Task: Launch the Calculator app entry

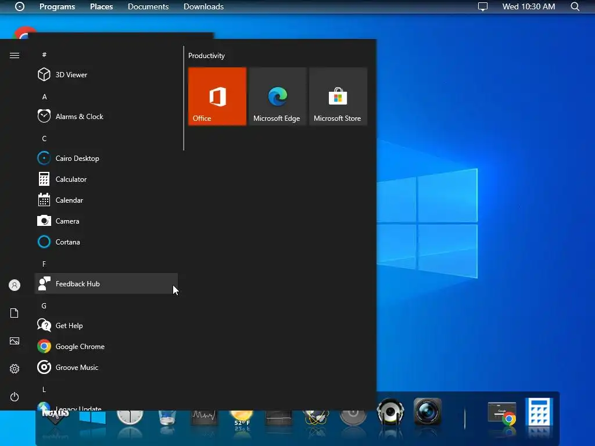Action: coord(106,179)
